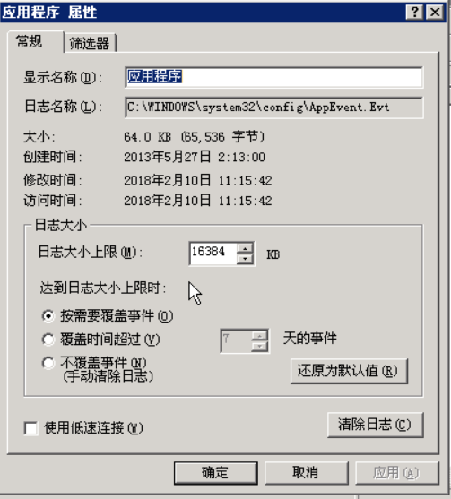Viewport: 451px width, 499px height.
Task: Click the help question mark icon
Action: pos(415,13)
